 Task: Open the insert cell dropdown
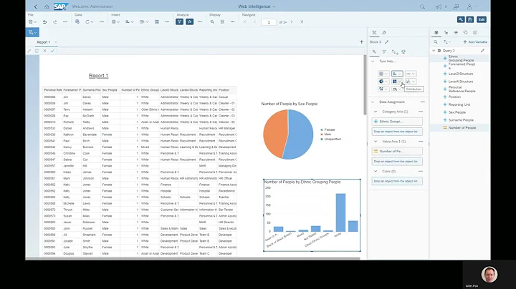(144, 21)
